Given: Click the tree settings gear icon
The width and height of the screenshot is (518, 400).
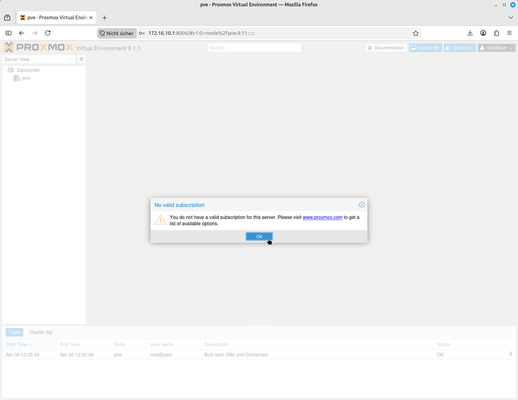Looking at the screenshot, I should tap(82, 59).
